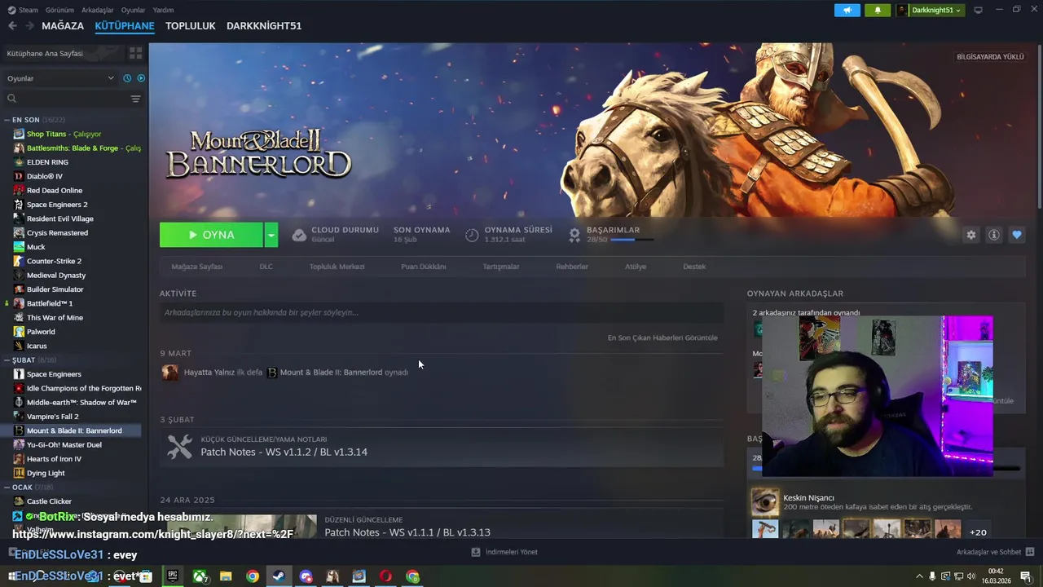Go back with the left arrow
Image resolution: width=1043 pixels, height=587 pixels.
point(12,26)
